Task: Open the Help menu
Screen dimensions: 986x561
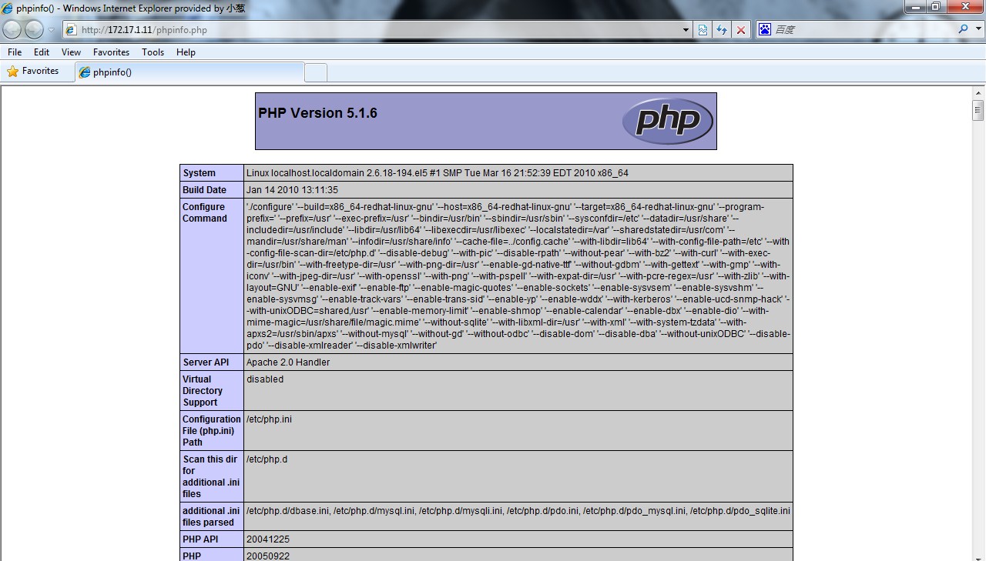Action: (x=186, y=52)
